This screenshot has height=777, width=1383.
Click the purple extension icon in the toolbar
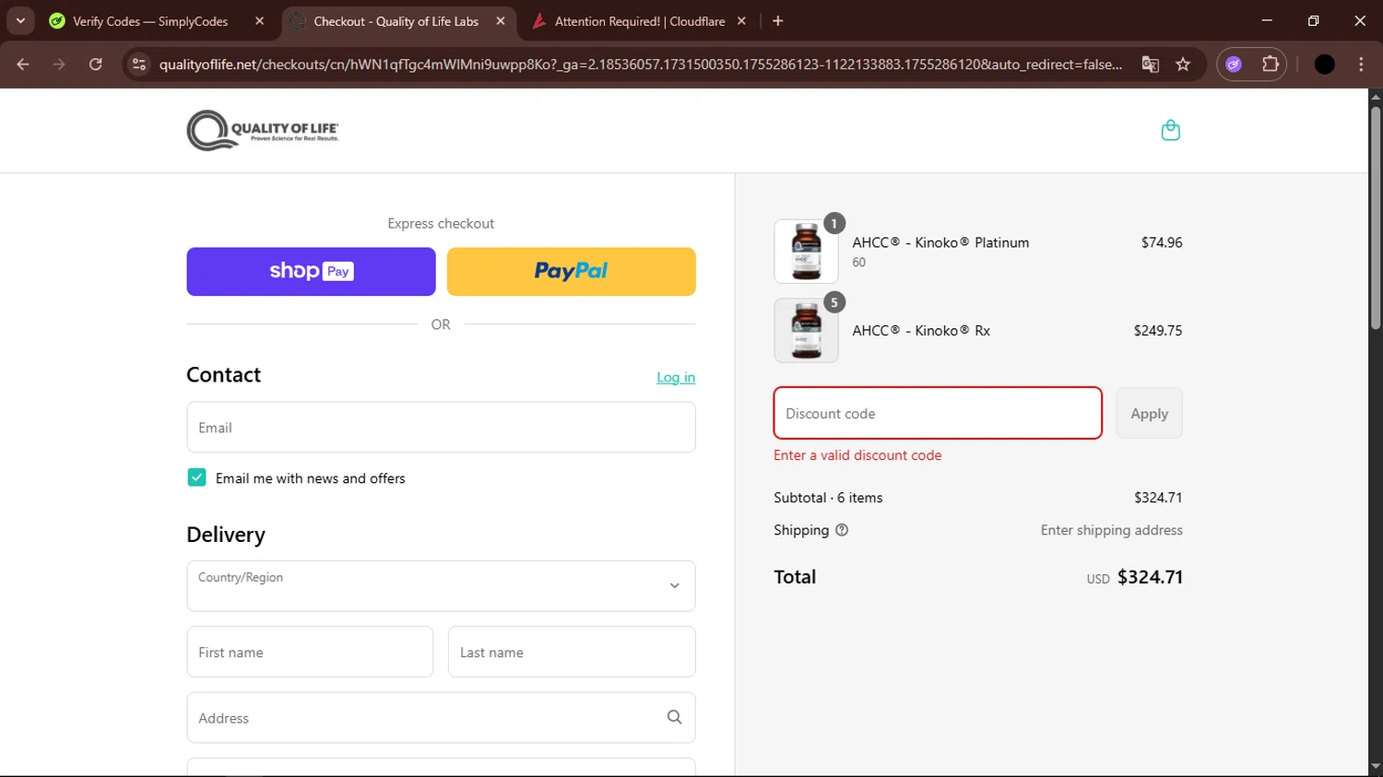[x=1234, y=65]
